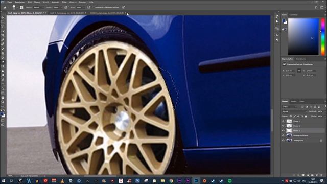Switch to the Pfade tab
This screenshot has height=184, width=327.
coord(302,101)
